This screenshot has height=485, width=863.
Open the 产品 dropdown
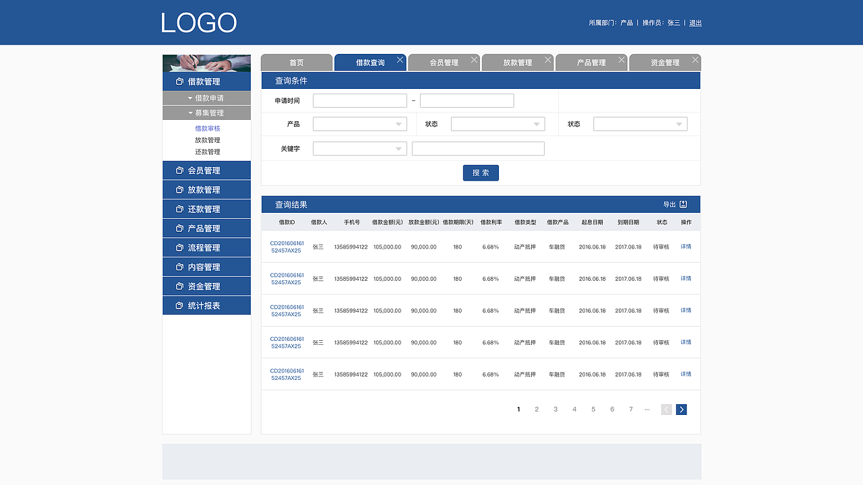pyautogui.click(x=360, y=124)
